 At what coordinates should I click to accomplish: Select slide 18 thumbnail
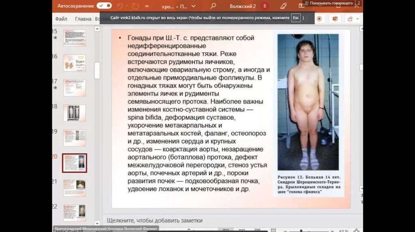click(75, 113)
